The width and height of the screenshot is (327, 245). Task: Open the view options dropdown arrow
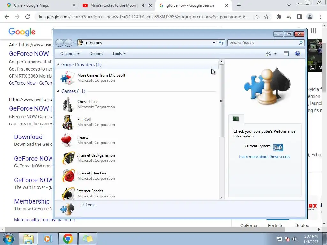click(275, 54)
